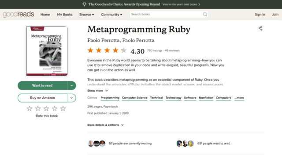The image size is (282, 159).
Task: Click First published January 1, 2010
Action: (x=108, y=113)
